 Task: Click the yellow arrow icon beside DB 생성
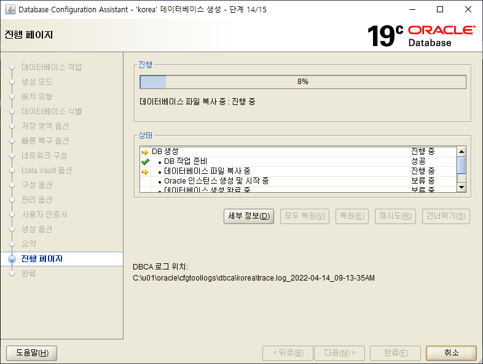pyautogui.click(x=145, y=152)
